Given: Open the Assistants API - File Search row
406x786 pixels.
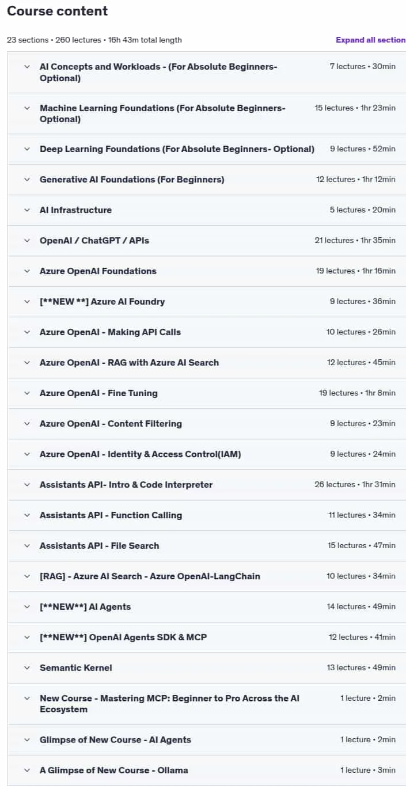Looking at the screenshot, I should [207, 546].
